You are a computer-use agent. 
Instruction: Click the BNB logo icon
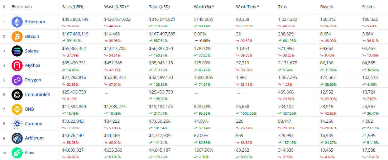pos(17,109)
